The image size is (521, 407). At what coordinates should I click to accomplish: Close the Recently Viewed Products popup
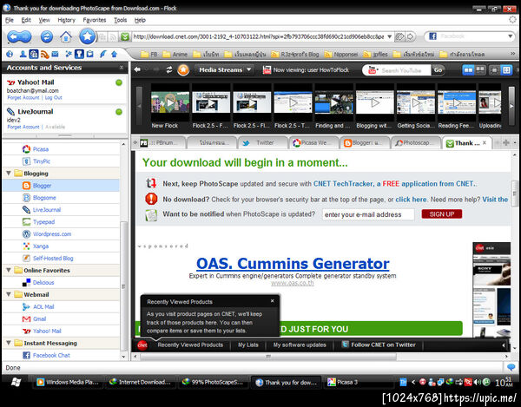pos(272,301)
